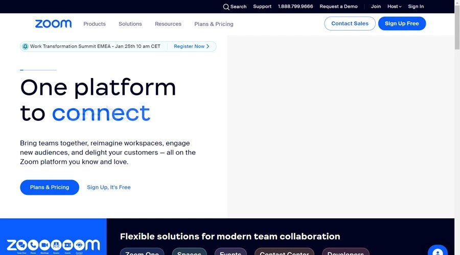Open the Solutions menu
460x255 pixels.
tap(130, 24)
